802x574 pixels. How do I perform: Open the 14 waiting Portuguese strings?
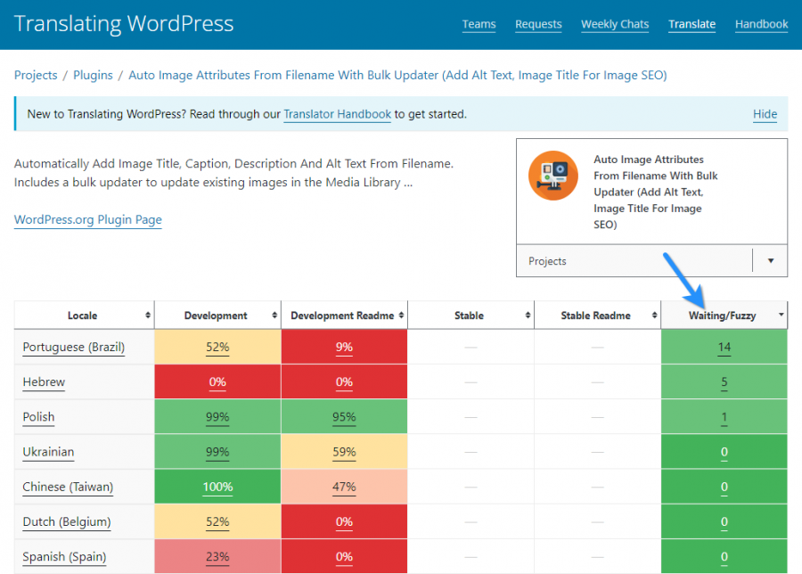(x=724, y=347)
